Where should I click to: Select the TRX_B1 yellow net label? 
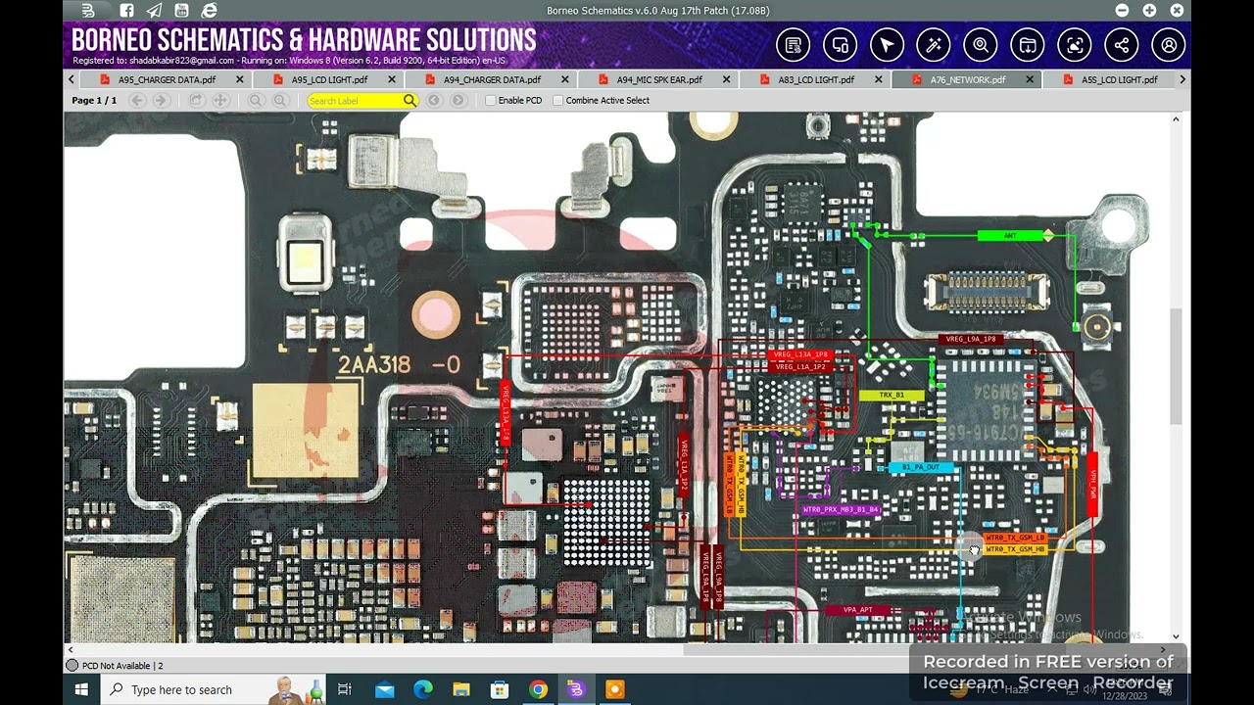point(892,396)
